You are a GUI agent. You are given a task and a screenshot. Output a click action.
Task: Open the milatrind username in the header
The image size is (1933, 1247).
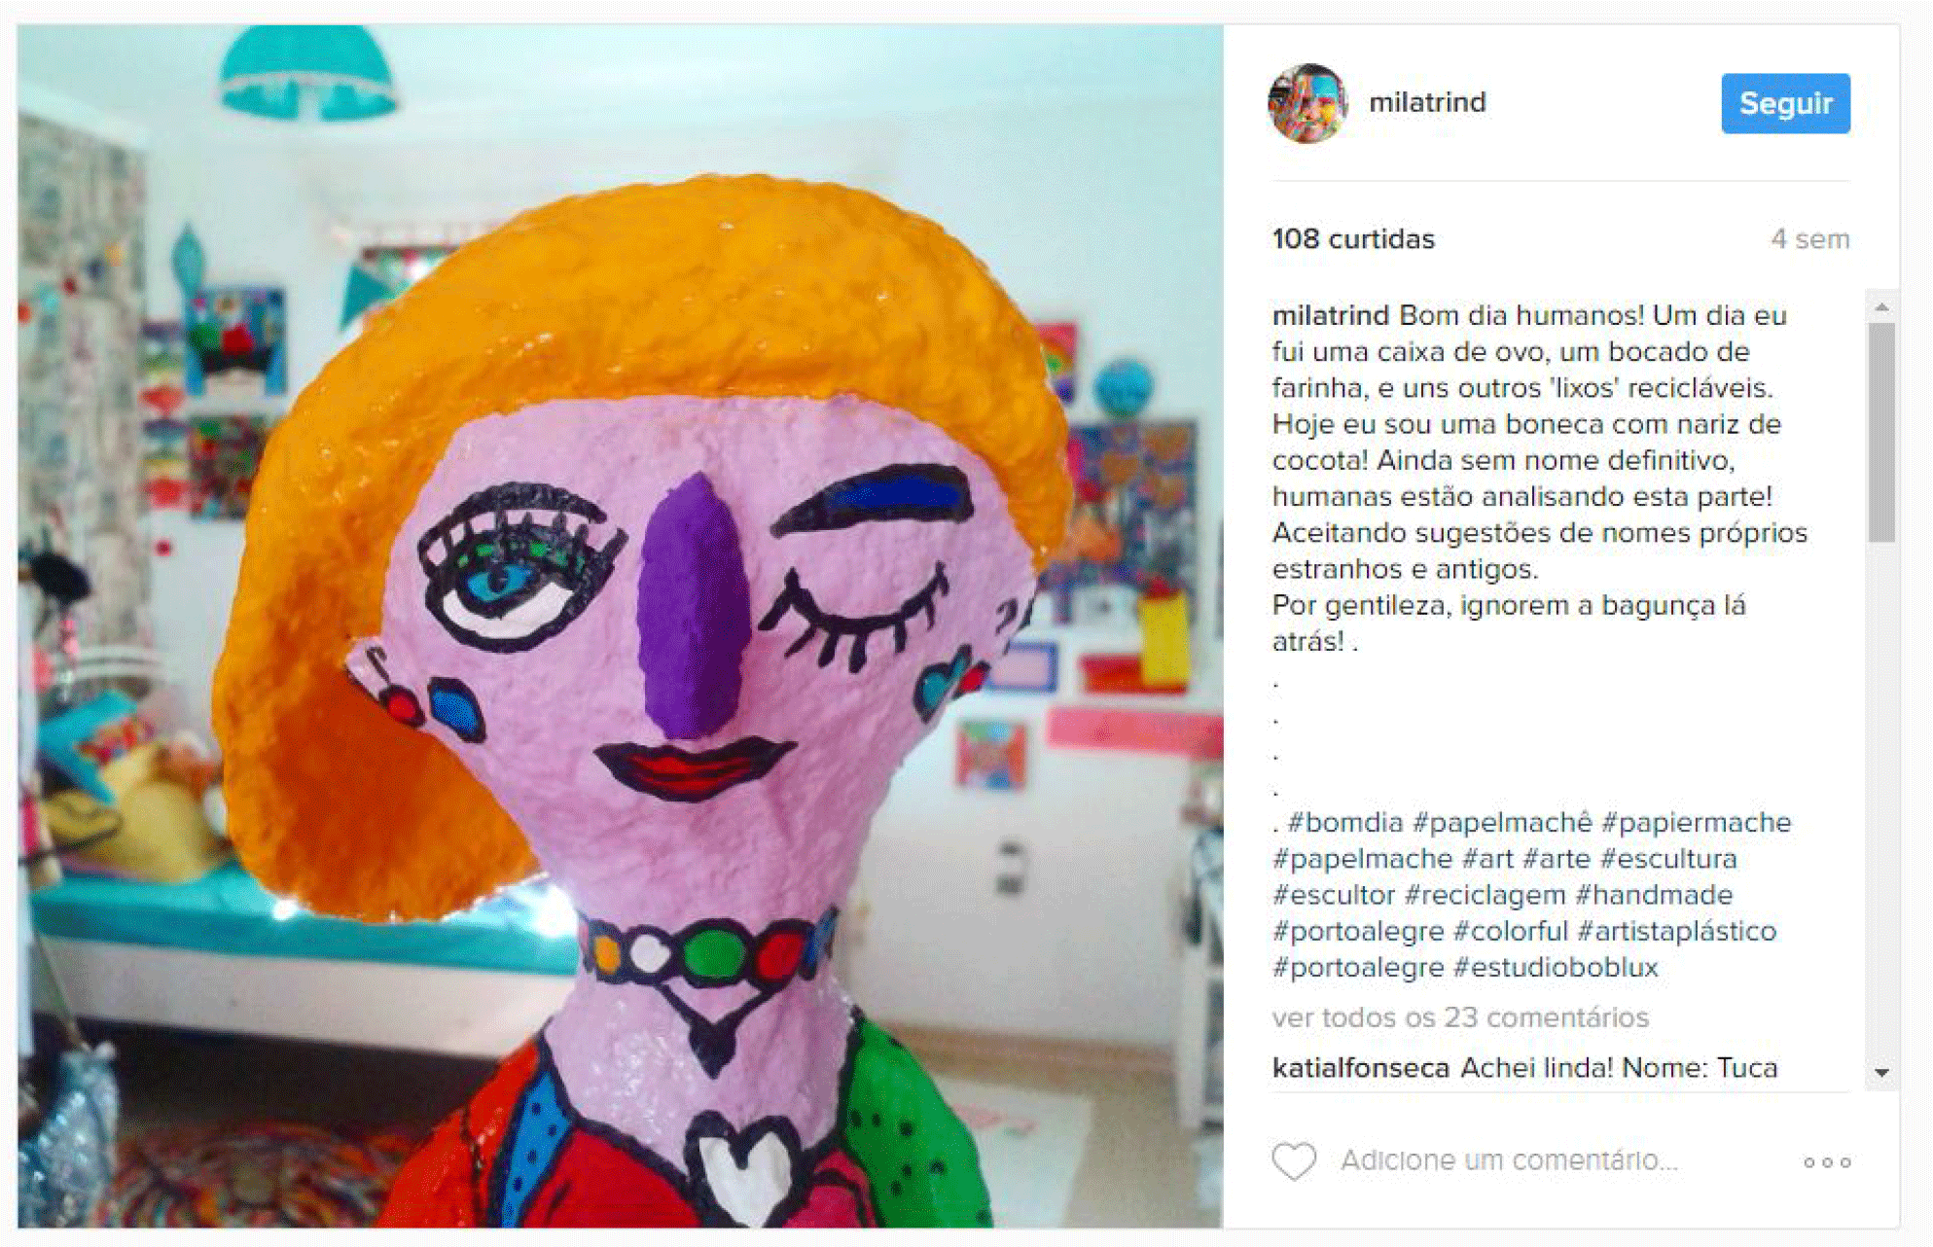click(x=1427, y=102)
